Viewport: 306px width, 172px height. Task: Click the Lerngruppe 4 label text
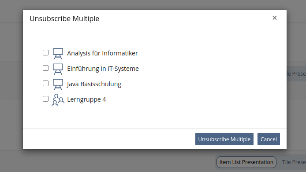coord(86,99)
